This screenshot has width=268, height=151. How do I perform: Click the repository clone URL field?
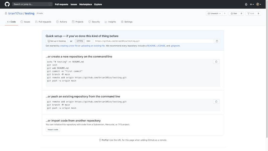pyautogui.click(x=154, y=41)
